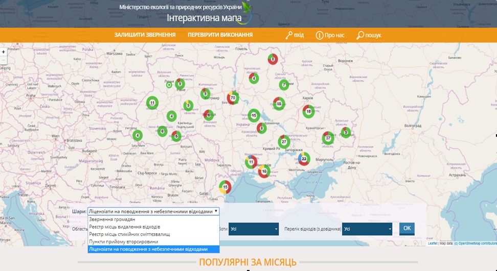This screenshot has width=497, height=271.
Task: Open Про нас info icon
Action: coord(320,35)
